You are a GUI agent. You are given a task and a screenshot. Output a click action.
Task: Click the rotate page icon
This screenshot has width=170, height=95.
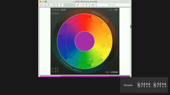86,5
